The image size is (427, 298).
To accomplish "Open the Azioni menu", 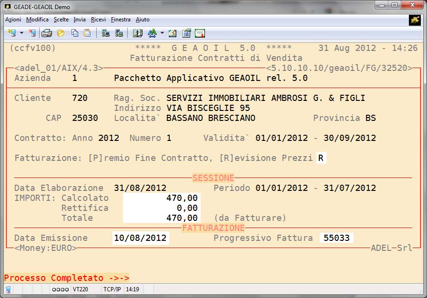I will [13, 20].
